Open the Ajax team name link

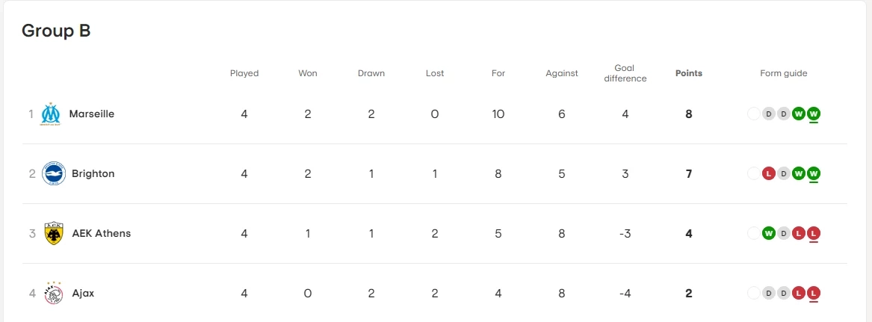(83, 294)
